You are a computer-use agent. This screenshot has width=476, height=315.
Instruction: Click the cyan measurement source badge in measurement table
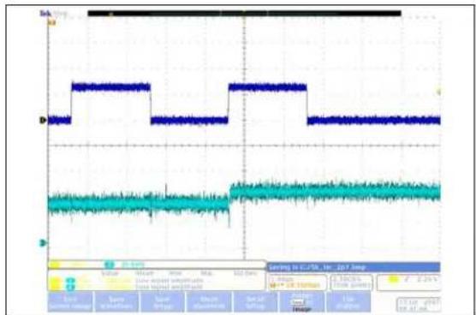pyautogui.click(x=70, y=283)
